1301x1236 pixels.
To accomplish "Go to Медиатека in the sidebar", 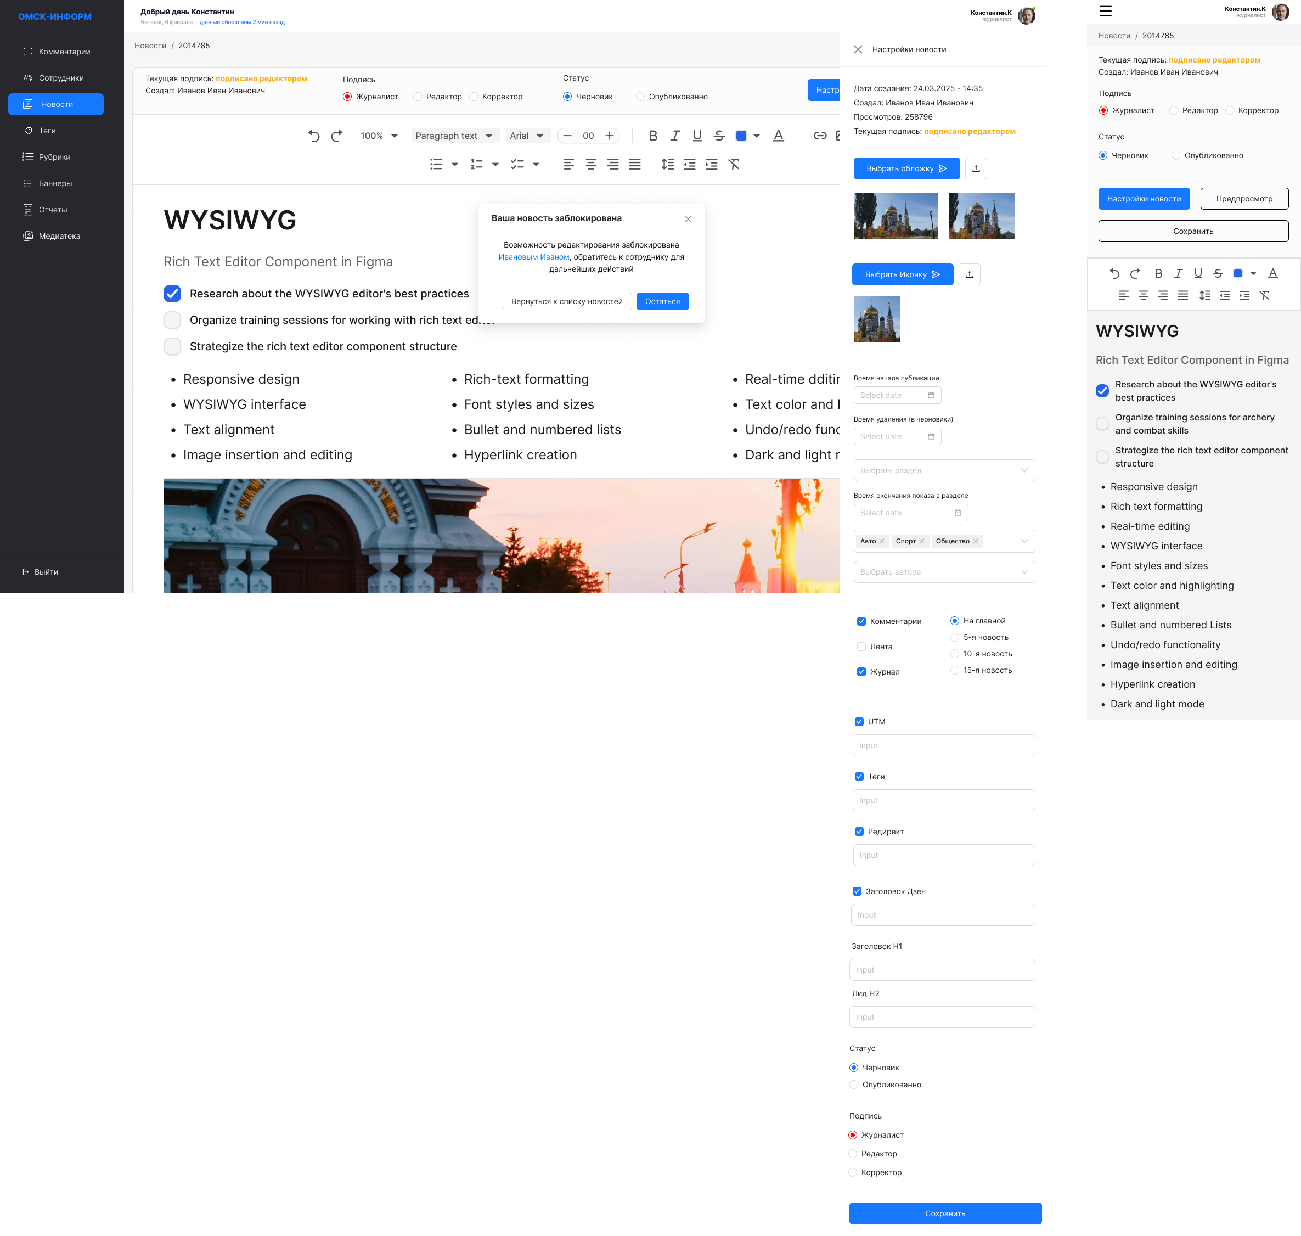I will [x=59, y=236].
